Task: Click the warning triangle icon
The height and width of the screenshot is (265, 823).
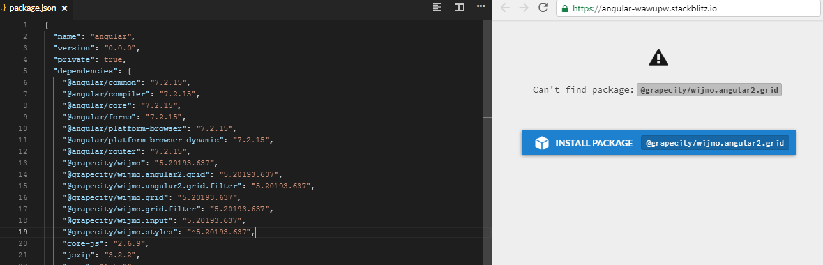Action: pyautogui.click(x=658, y=57)
